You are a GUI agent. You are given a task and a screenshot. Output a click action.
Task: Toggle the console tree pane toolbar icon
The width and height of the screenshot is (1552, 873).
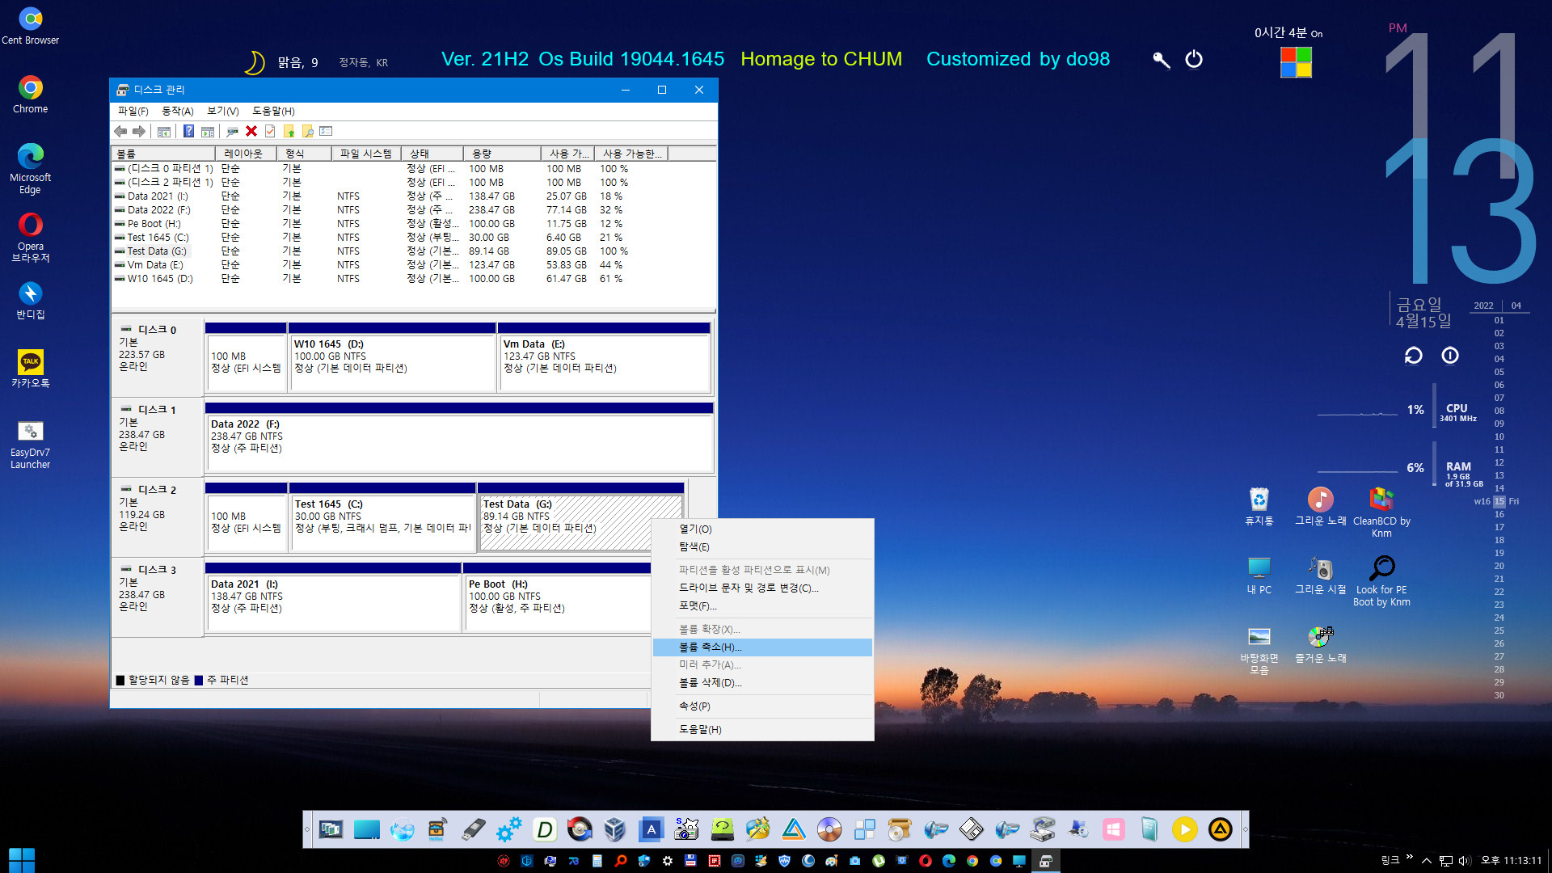pyautogui.click(x=164, y=131)
